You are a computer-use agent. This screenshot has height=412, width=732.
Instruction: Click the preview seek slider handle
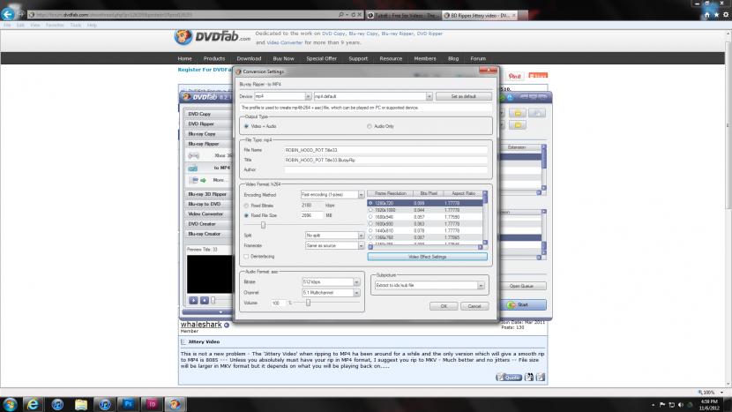point(213,300)
